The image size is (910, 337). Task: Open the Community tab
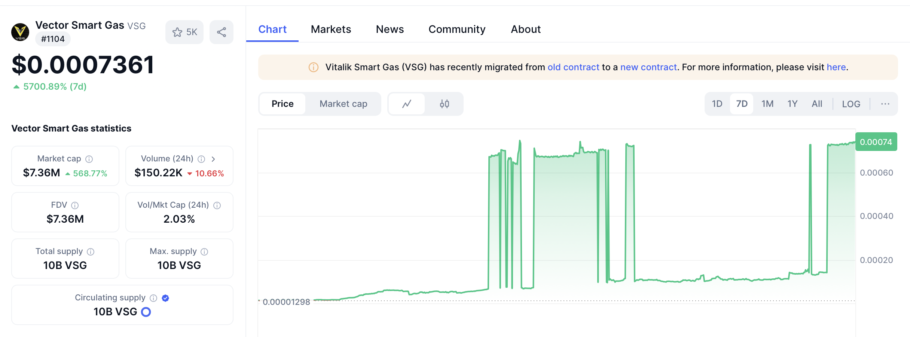point(457,29)
